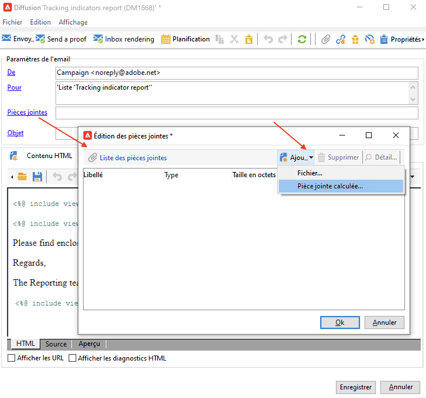Click the Contenu HTML icon
The image size is (426, 398).
tap(14, 156)
